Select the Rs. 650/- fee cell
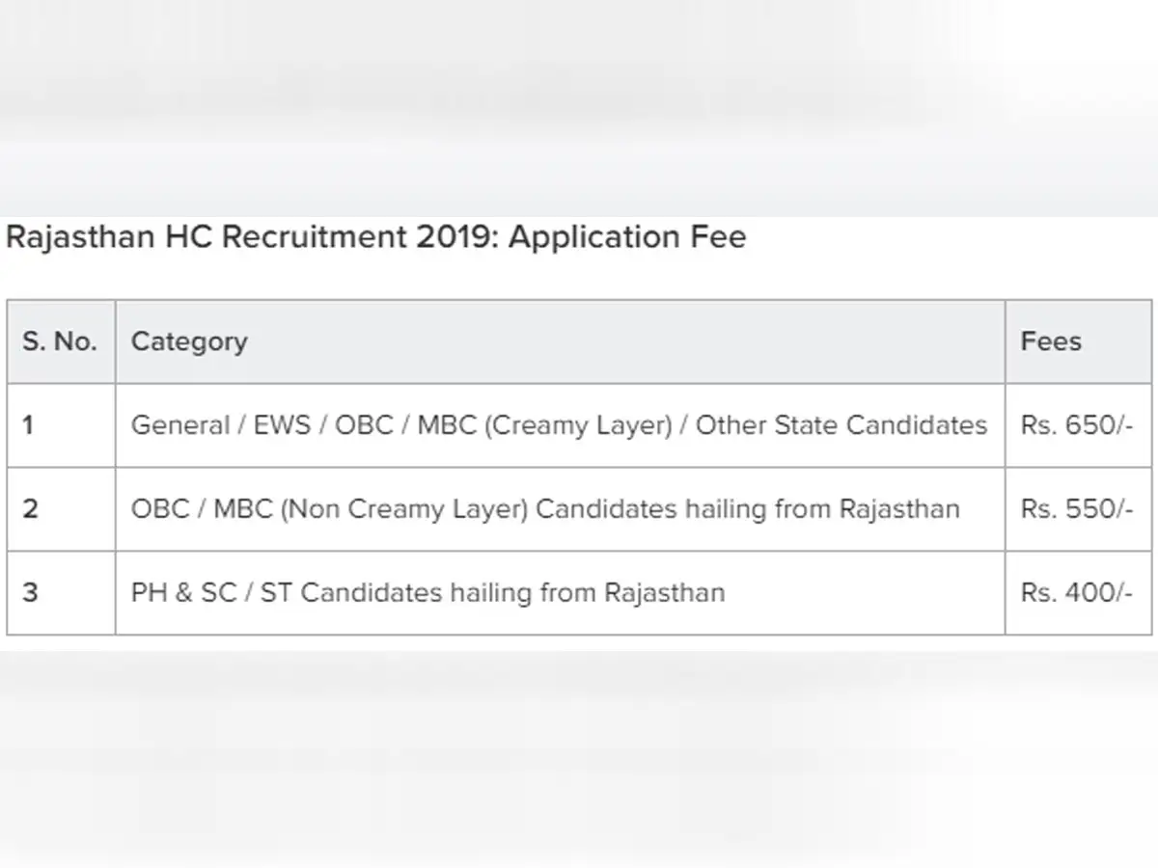 [x=1077, y=425]
